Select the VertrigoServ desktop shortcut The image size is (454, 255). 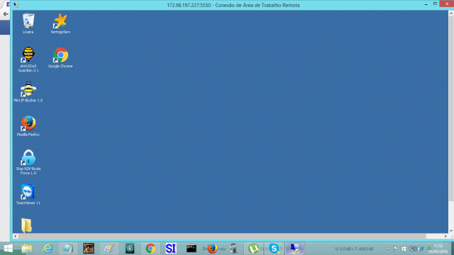[60, 23]
